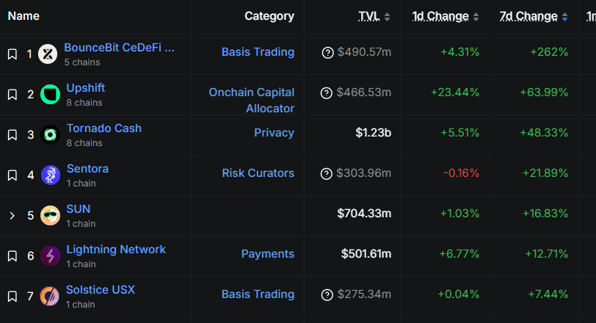The image size is (596, 323).
Task: Click the +1.03% 1d change value
Action: [459, 214]
